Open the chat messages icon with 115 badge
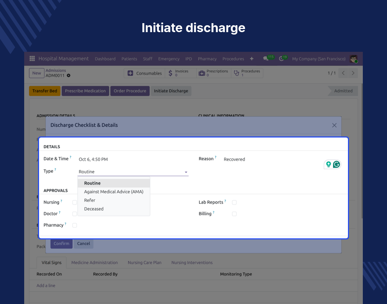 [x=266, y=59]
